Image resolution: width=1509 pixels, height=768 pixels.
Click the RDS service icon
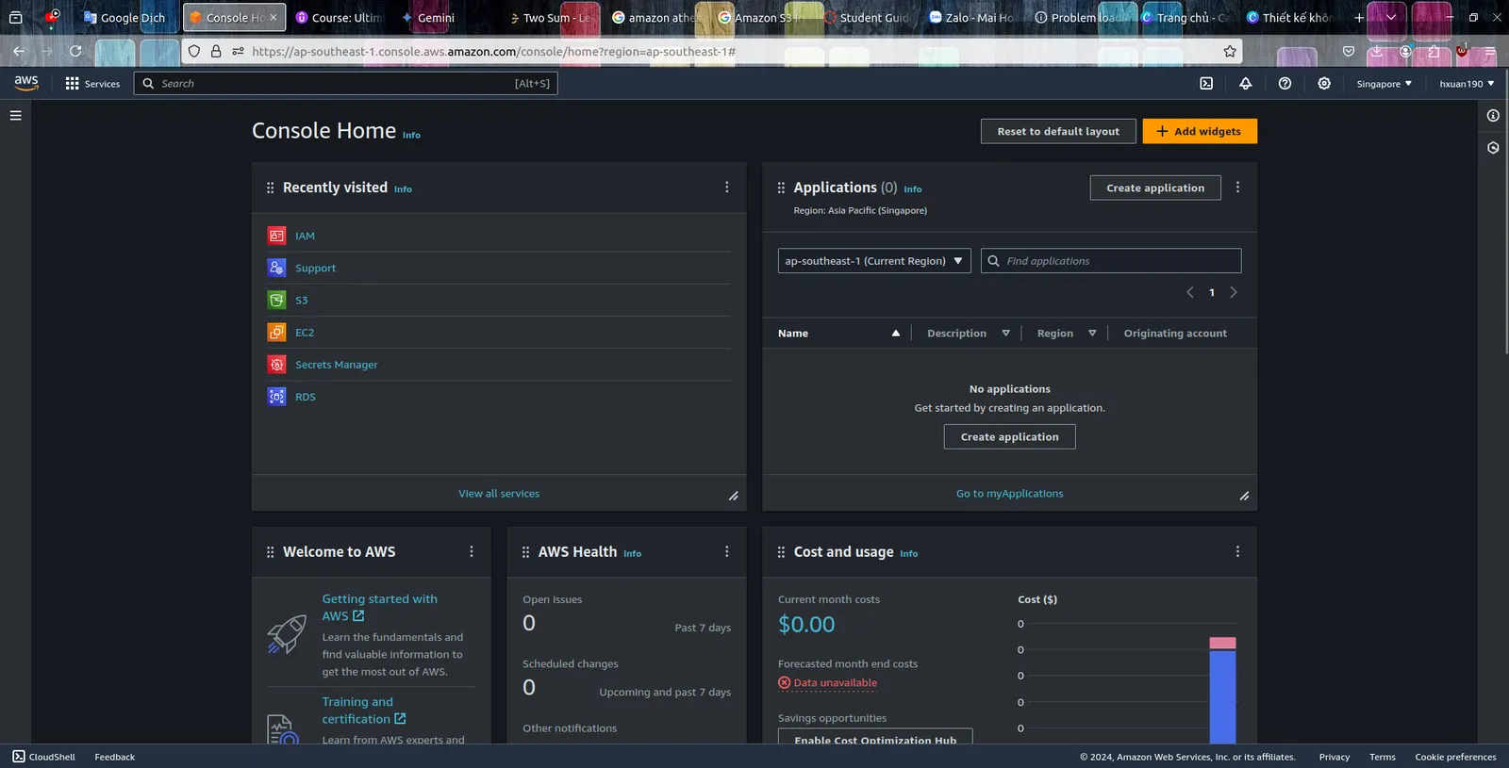click(276, 397)
